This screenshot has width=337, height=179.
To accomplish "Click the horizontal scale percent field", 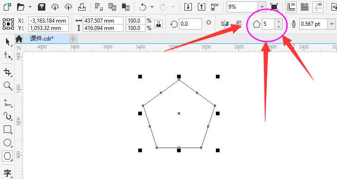I will (135, 21).
